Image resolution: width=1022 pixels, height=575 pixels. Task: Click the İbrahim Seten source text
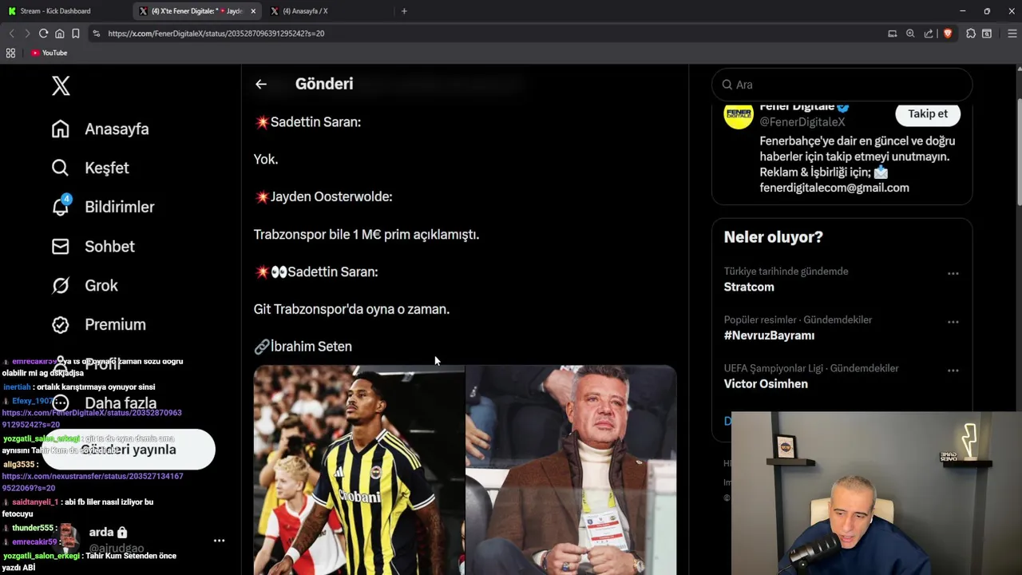(311, 347)
